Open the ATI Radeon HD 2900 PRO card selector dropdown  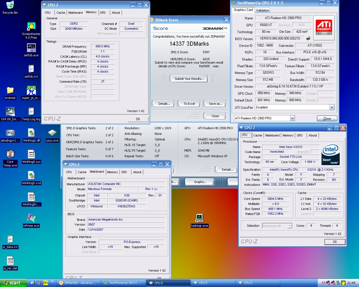pos(292,118)
